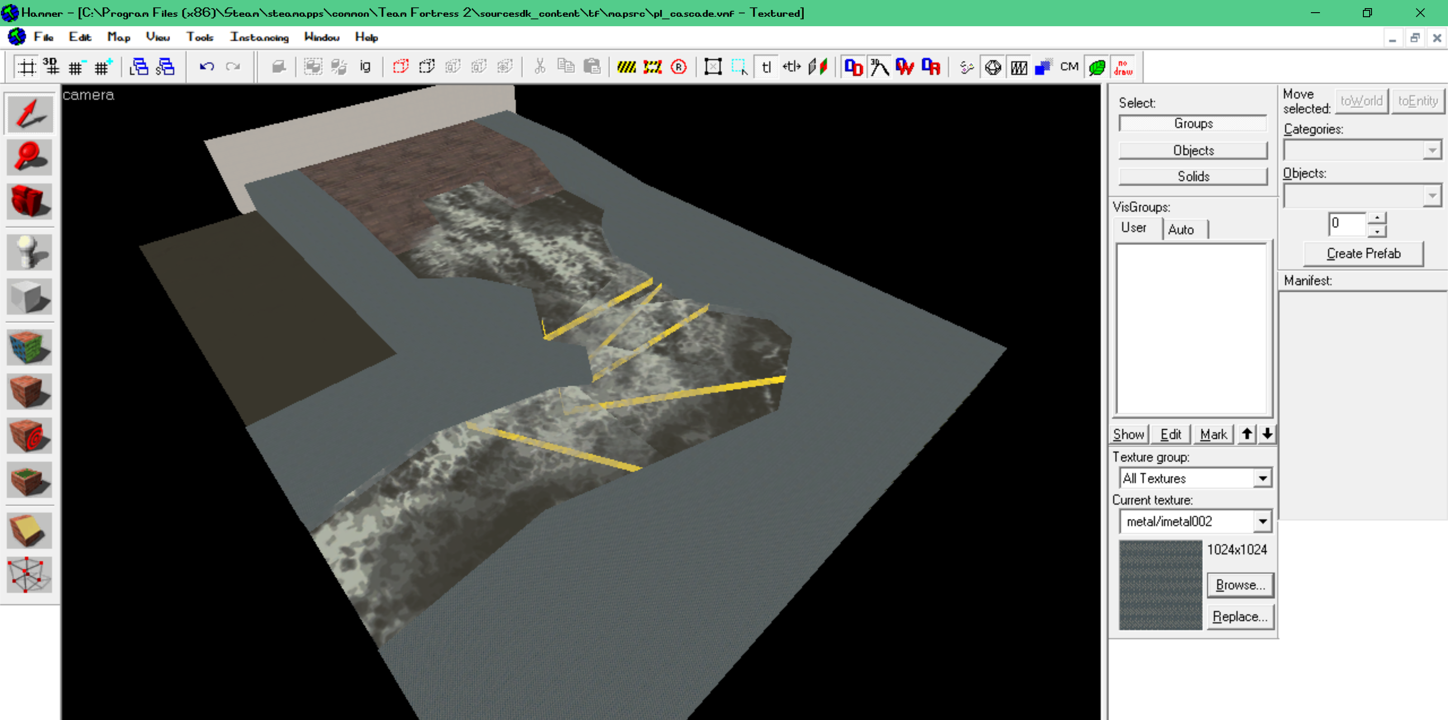
Task: Click the Groups select button
Action: pyautogui.click(x=1193, y=123)
